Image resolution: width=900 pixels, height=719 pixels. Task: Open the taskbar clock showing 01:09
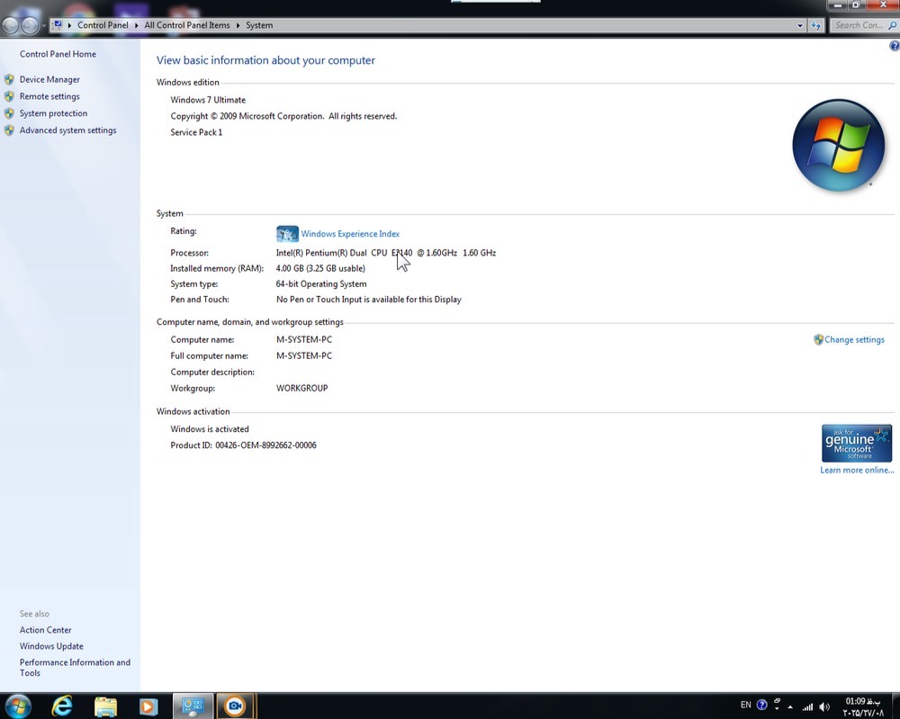[x=863, y=706]
